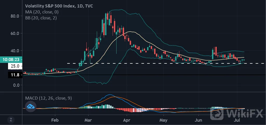Click the May label on time axis
Screen dimensions: 266x125
point(163,120)
